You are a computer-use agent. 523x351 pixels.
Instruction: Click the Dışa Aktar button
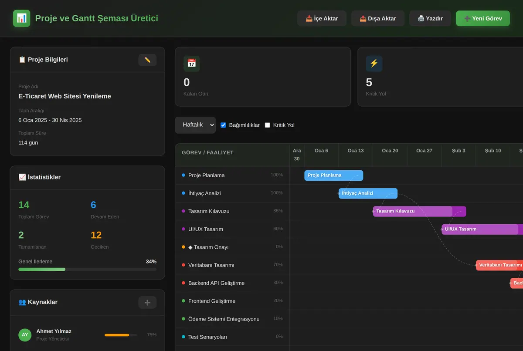pos(378,18)
